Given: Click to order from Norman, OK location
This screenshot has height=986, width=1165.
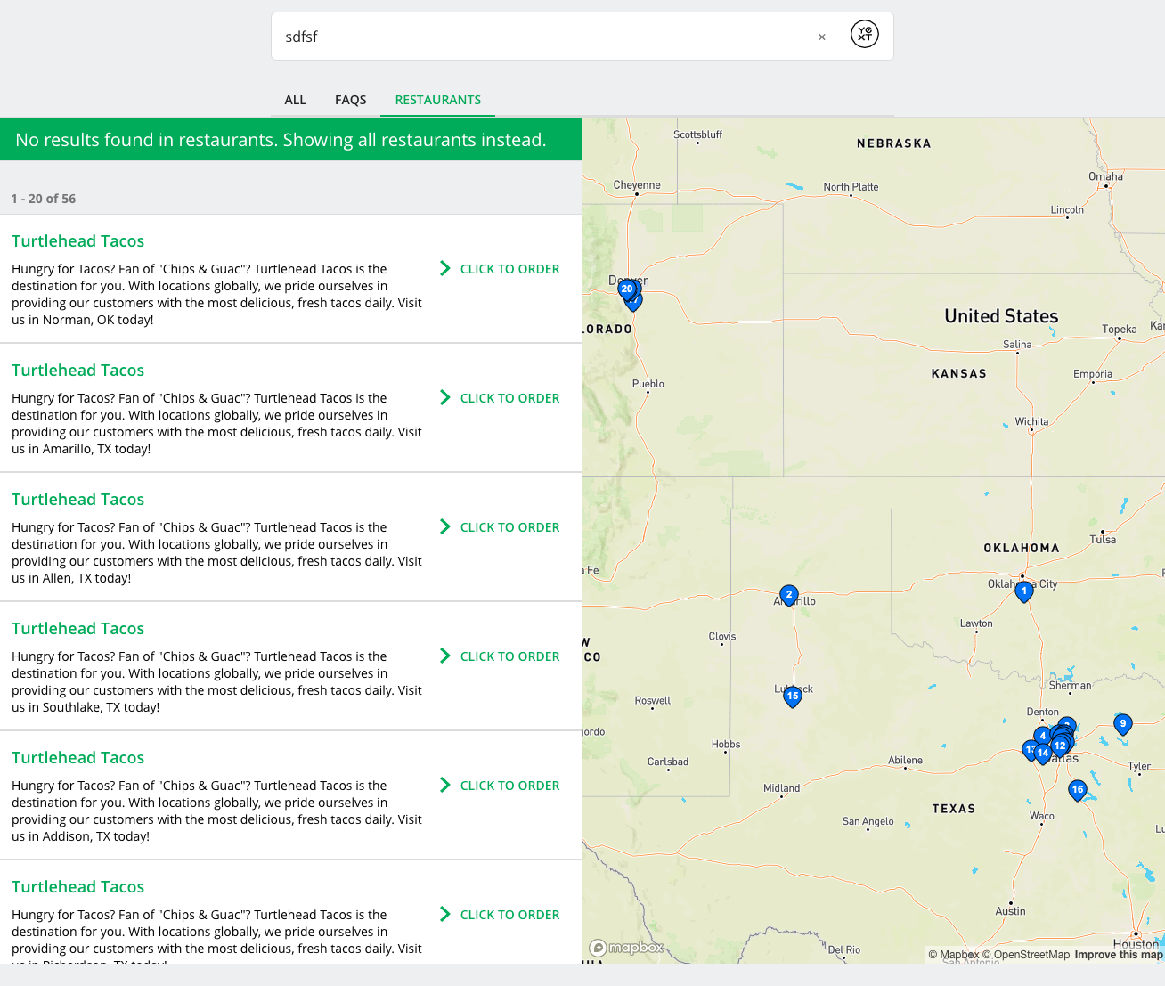Looking at the screenshot, I should pyautogui.click(x=500, y=269).
